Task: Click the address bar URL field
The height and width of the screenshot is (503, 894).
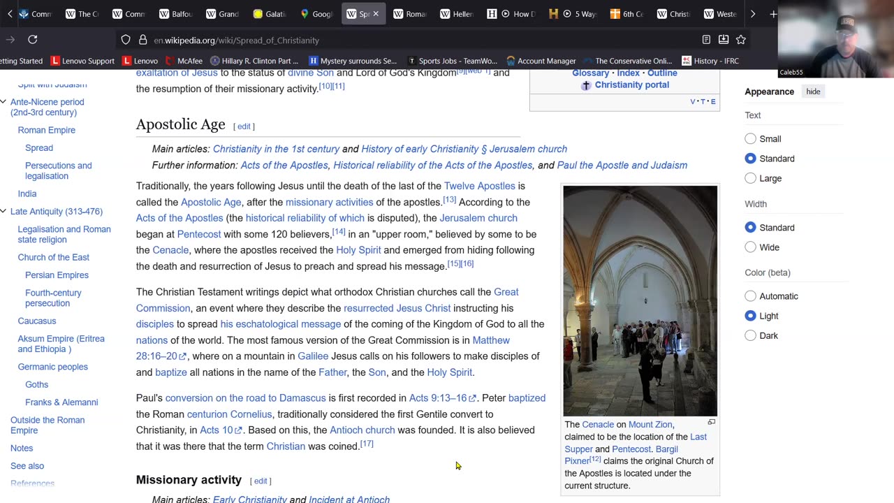Action: [419, 40]
